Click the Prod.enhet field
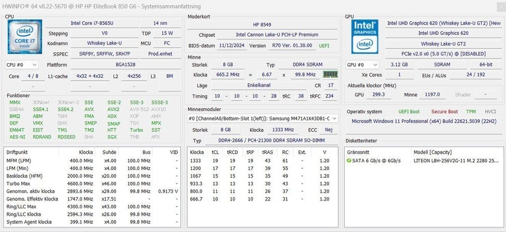Screen dimensions: 506x232 [x=160, y=54]
